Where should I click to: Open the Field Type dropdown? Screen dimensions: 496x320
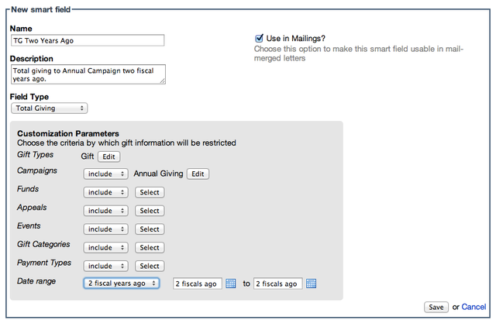(x=50, y=108)
